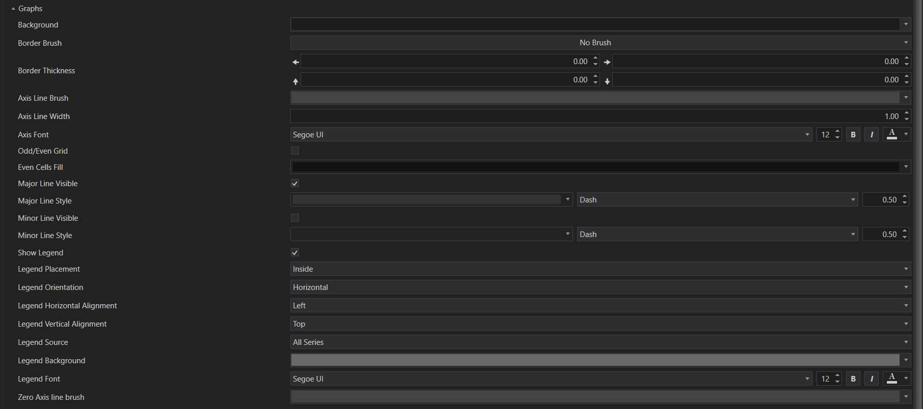The width and height of the screenshot is (923, 409).
Task: Enable Minor Line Visible checkbox
Action: pos(295,218)
